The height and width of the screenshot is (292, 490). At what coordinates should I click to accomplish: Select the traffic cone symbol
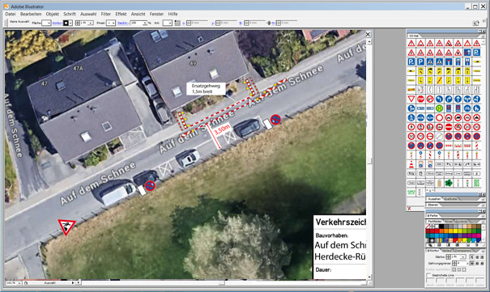(x=411, y=164)
